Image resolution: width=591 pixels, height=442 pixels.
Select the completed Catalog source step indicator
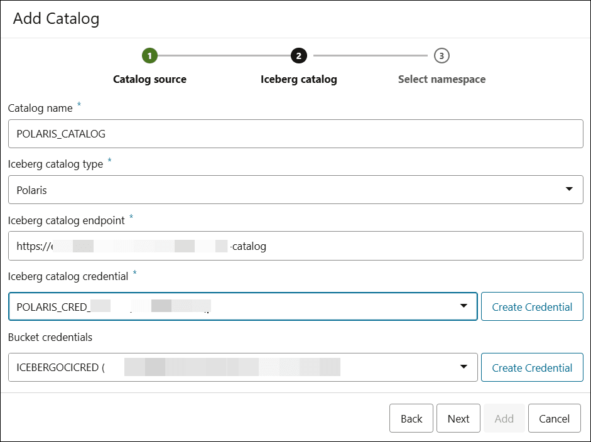click(x=149, y=55)
